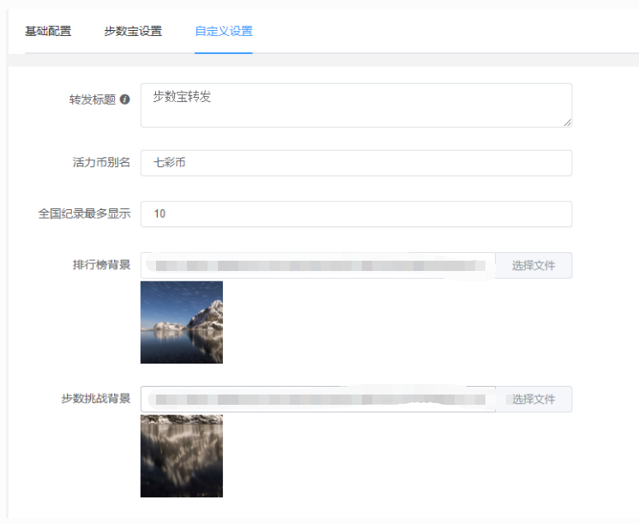Open the 排行榜背景 mountain lake thumbnail
The height and width of the screenshot is (524, 639).
click(182, 322)
